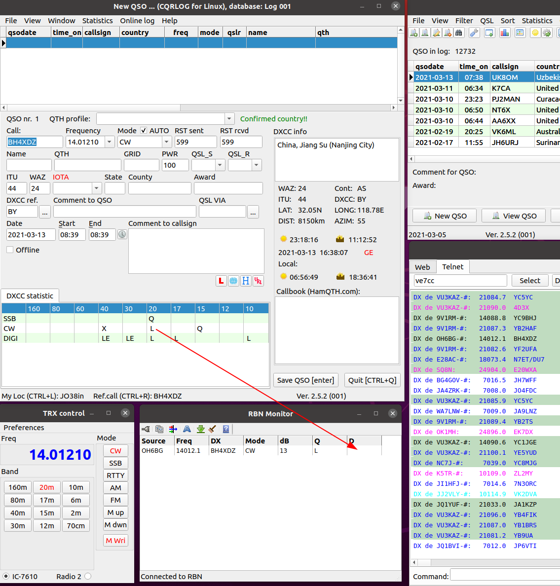560x586 pixels.
Task: Click the window with green arrow icon
Action: (x=489, y=33)
